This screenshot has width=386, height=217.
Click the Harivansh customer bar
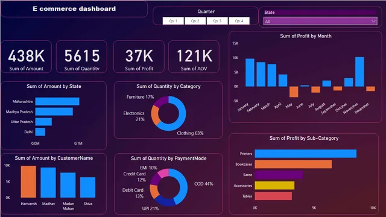click(28, 181)
